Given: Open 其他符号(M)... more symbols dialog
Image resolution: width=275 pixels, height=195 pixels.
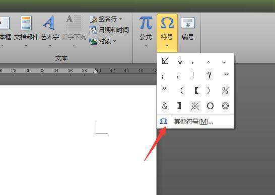Looking at the screenshot, I should click(x=195, y=121).
